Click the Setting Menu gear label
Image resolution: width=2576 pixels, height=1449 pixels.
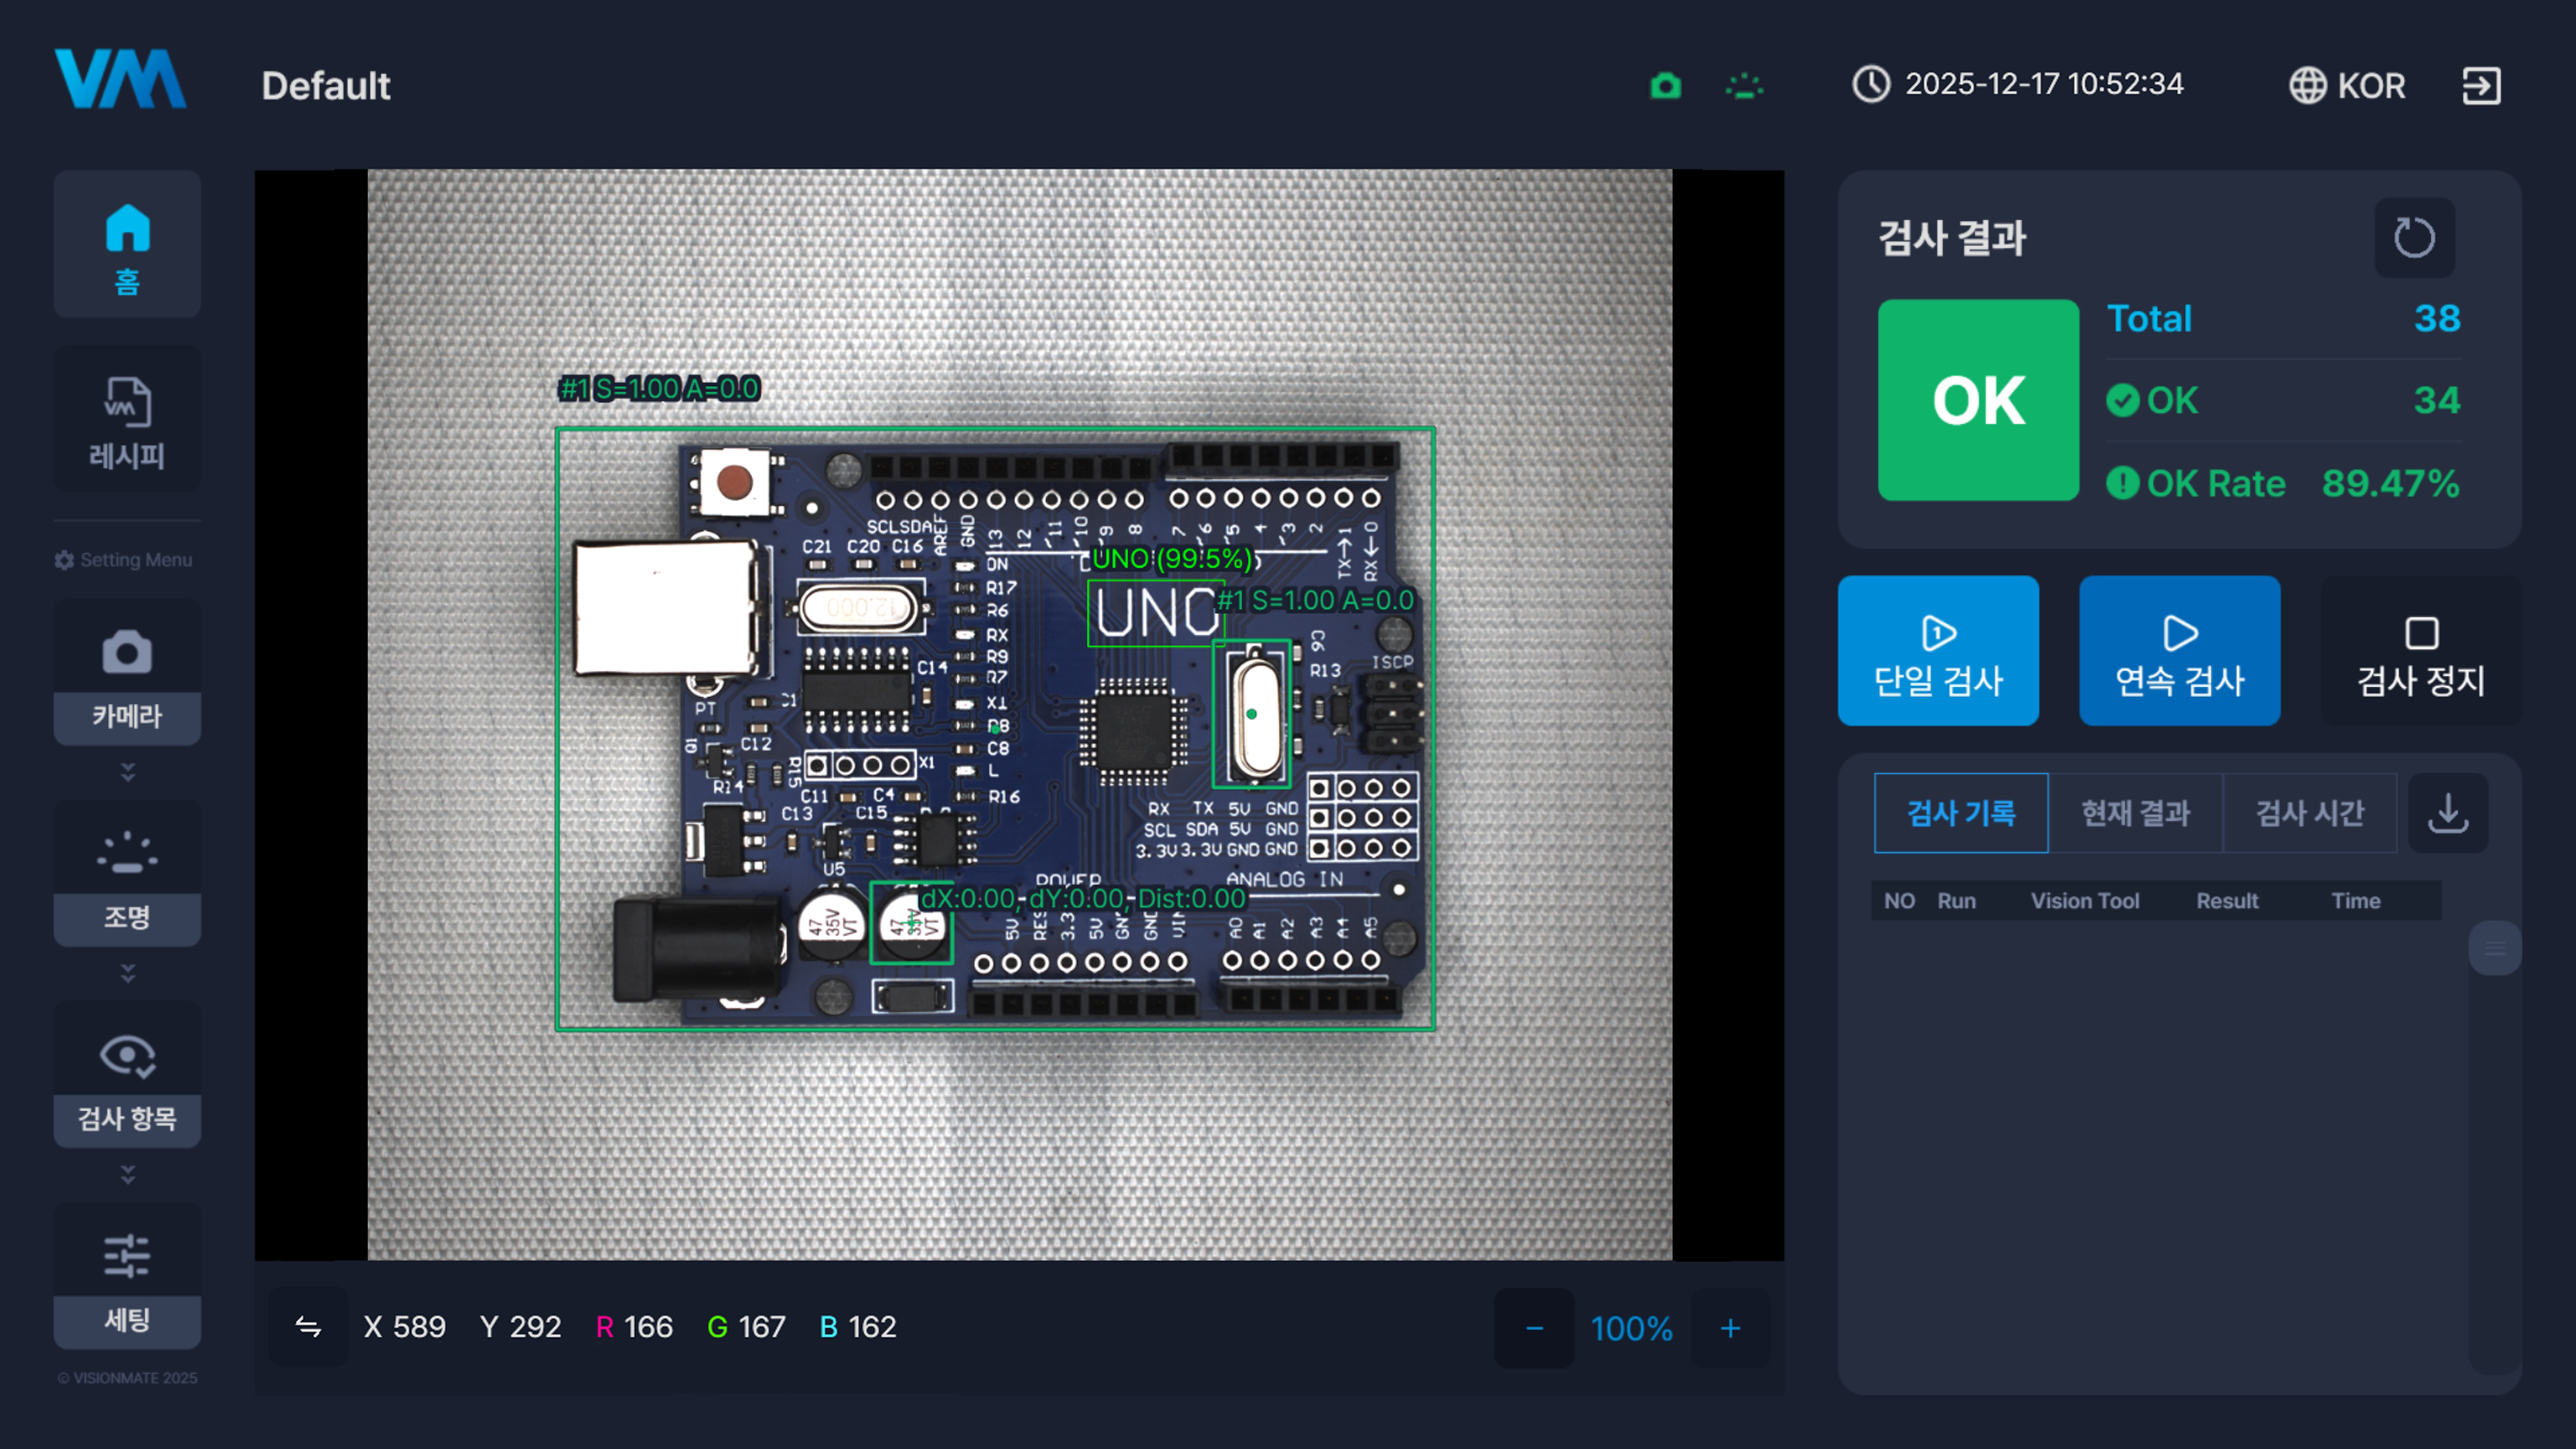click(x=123, y=560)
